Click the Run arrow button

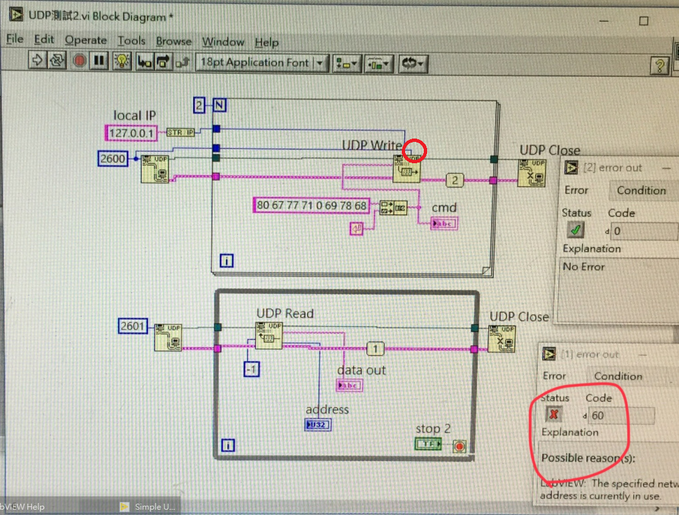[x=37, y=61]
